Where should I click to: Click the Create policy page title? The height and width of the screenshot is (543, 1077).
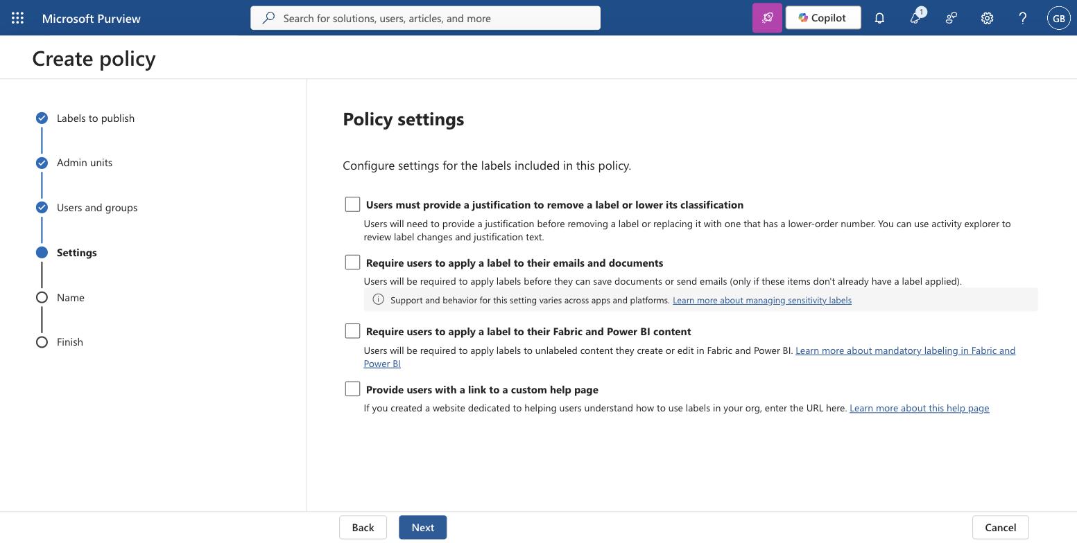coord(94,58)
